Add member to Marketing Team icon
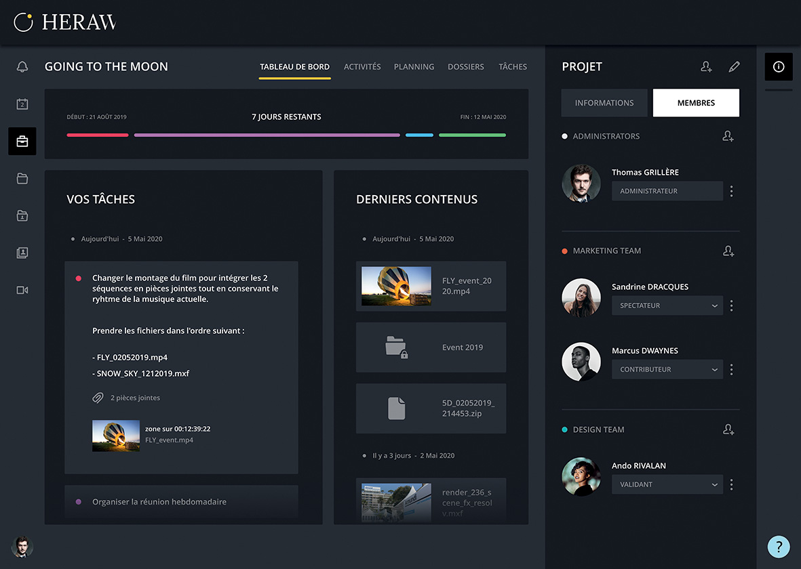This screenshot has width=801, height=569. (x=728, y=251)
